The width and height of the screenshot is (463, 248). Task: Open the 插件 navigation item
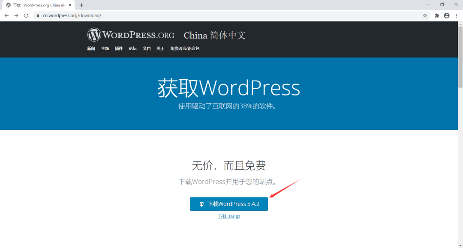[119, 48]
